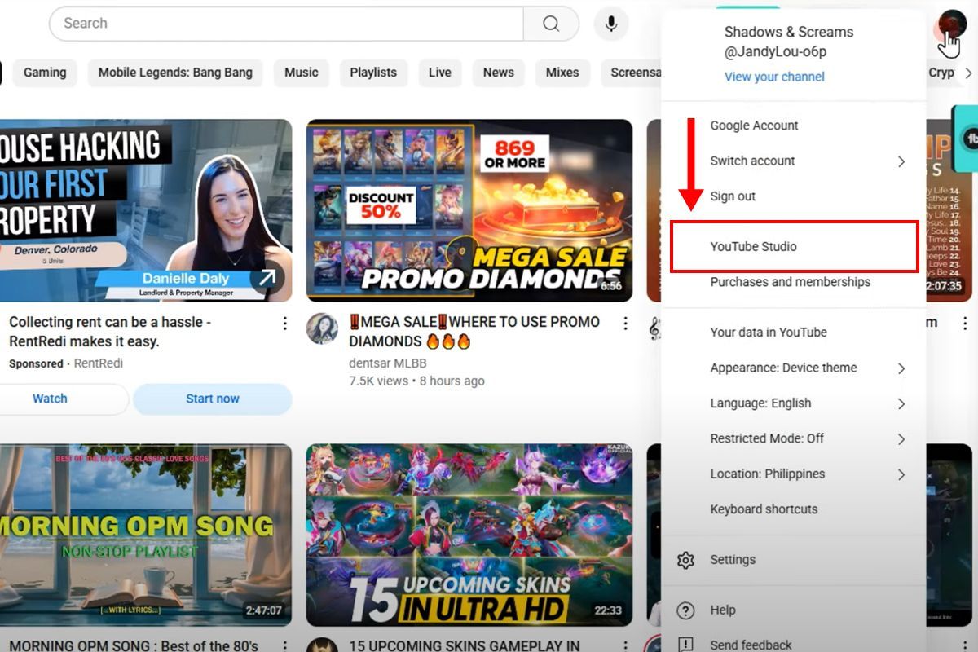Screen dimensions: 978x652
Task: Expand the Restricted Mode: Off submenu
Action: click(901, 439)
